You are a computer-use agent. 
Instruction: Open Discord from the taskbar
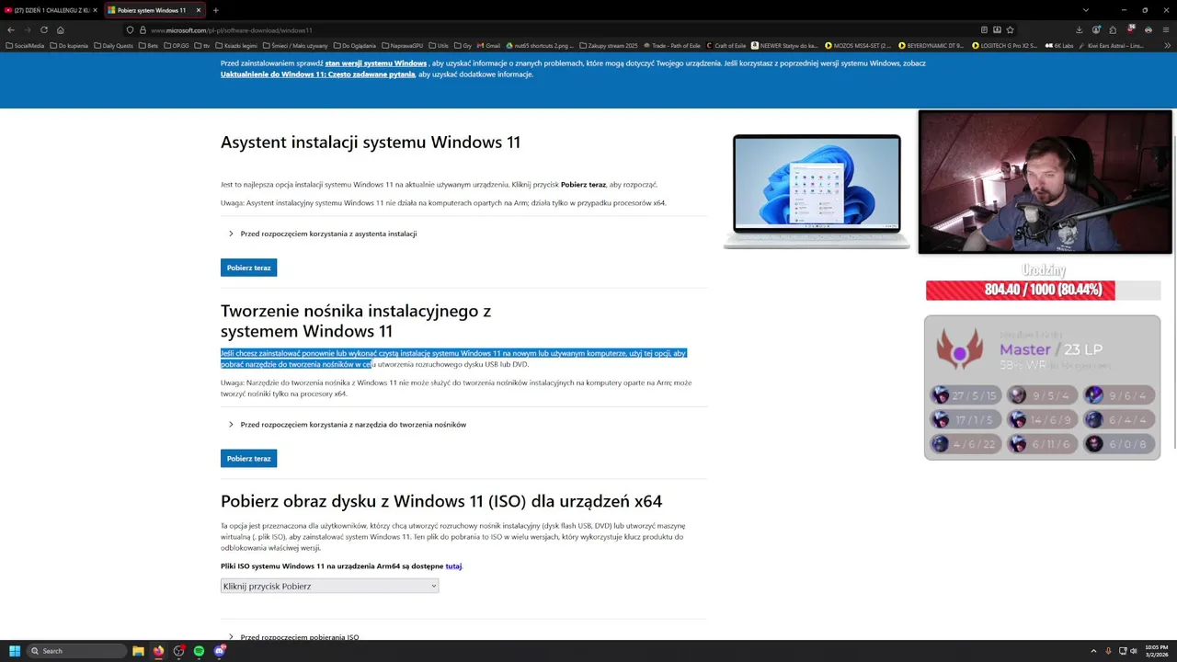click(x=220, y=651)
